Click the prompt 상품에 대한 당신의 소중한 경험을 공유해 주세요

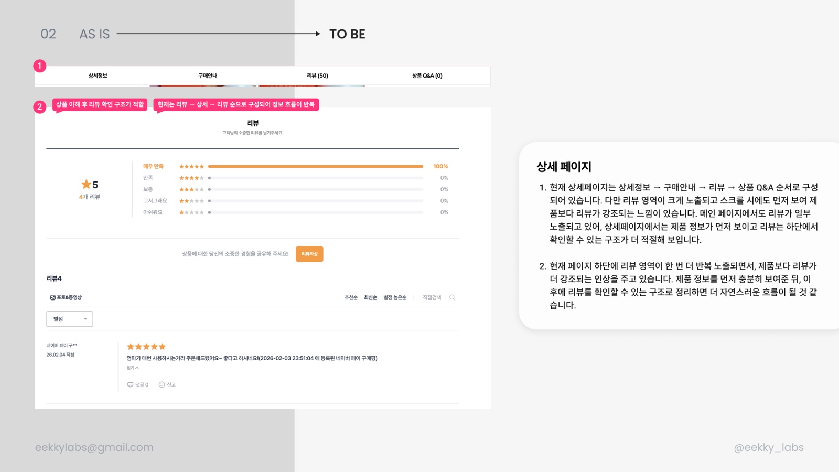[235, 254]
